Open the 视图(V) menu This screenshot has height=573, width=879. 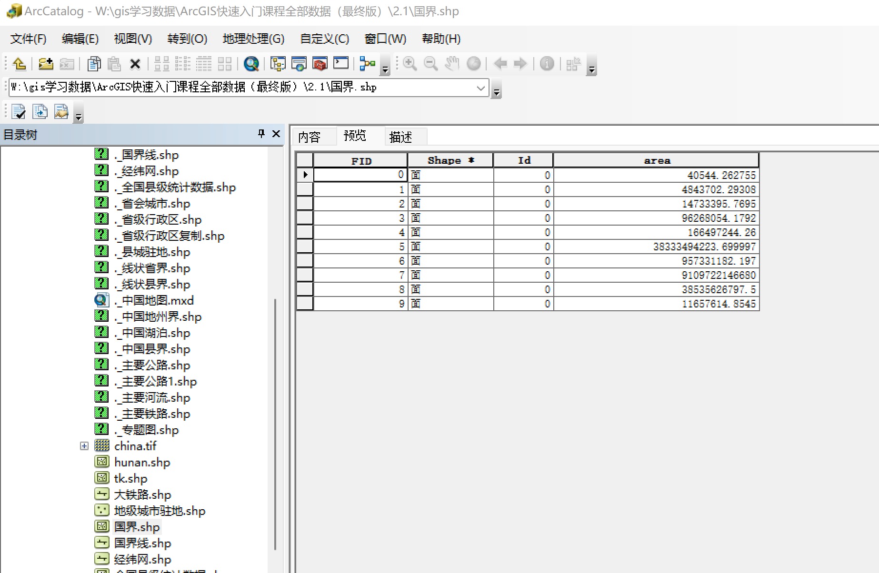(133, 39)
